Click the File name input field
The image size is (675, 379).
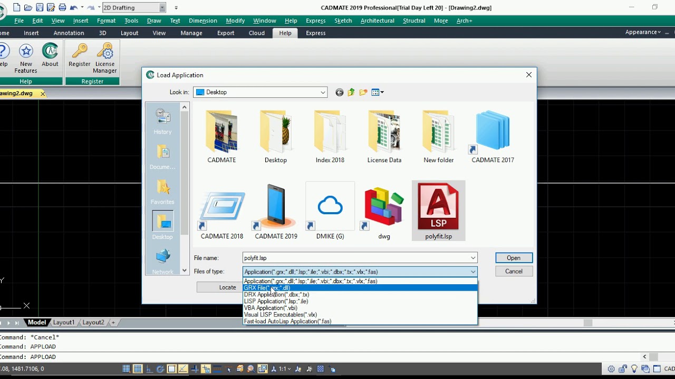click(x=356, y=258)
